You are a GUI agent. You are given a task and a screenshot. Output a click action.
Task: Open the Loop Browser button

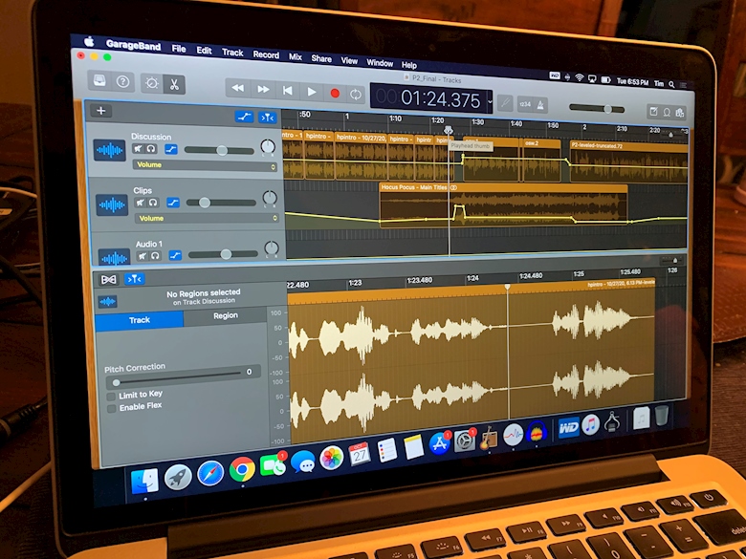[x=667, y=112]
